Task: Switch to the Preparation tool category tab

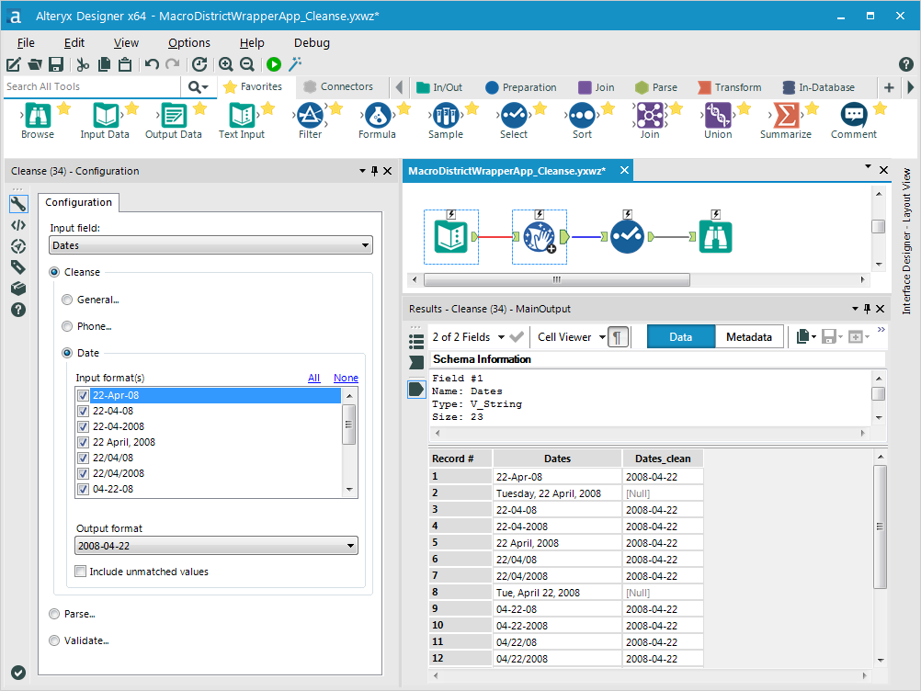Action: pyautogui.click(x=520, y=87)
